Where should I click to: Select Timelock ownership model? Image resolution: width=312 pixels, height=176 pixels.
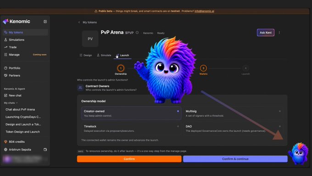131,128
